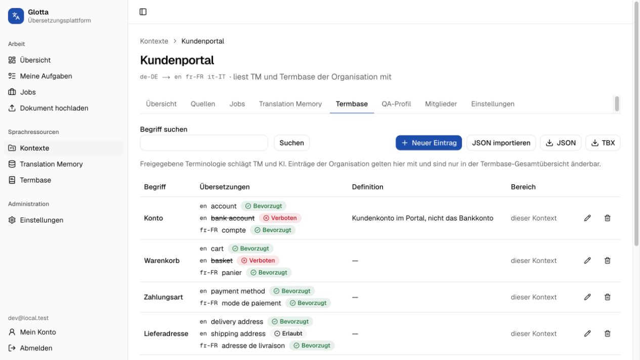Image resolution: width=640 pixels, height=360 pixels.
Task: Click the Definition column header
Action: pyautogui.click(x=368, y=187)
